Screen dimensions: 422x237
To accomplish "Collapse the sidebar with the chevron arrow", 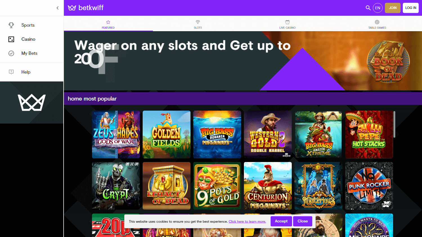I will tap(57, 8).
